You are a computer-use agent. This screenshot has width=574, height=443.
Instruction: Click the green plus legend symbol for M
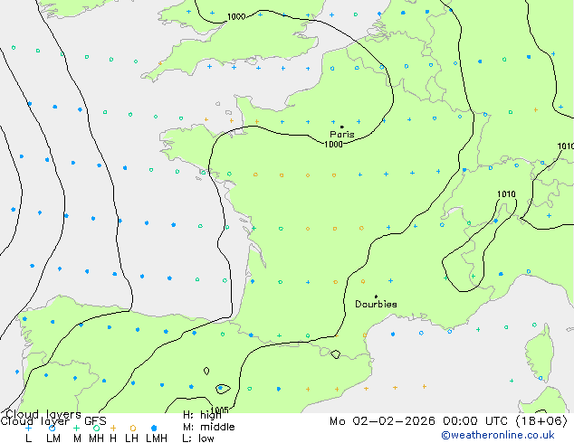pos(76,428)
